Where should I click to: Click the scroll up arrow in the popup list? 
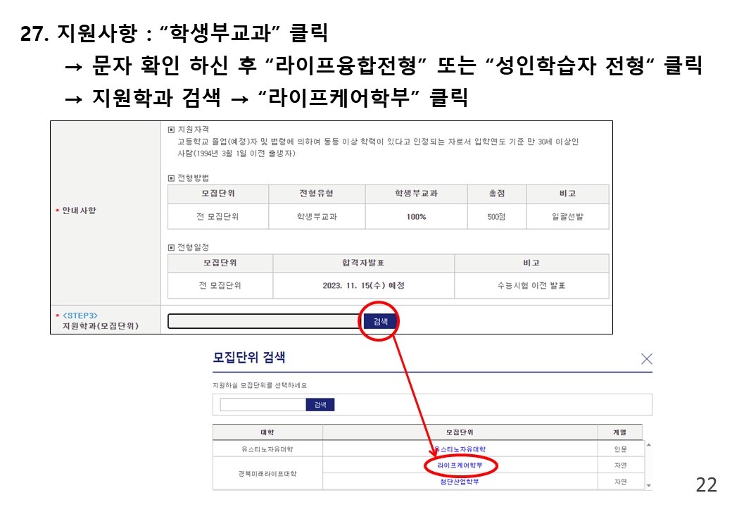tap(648, 445)
